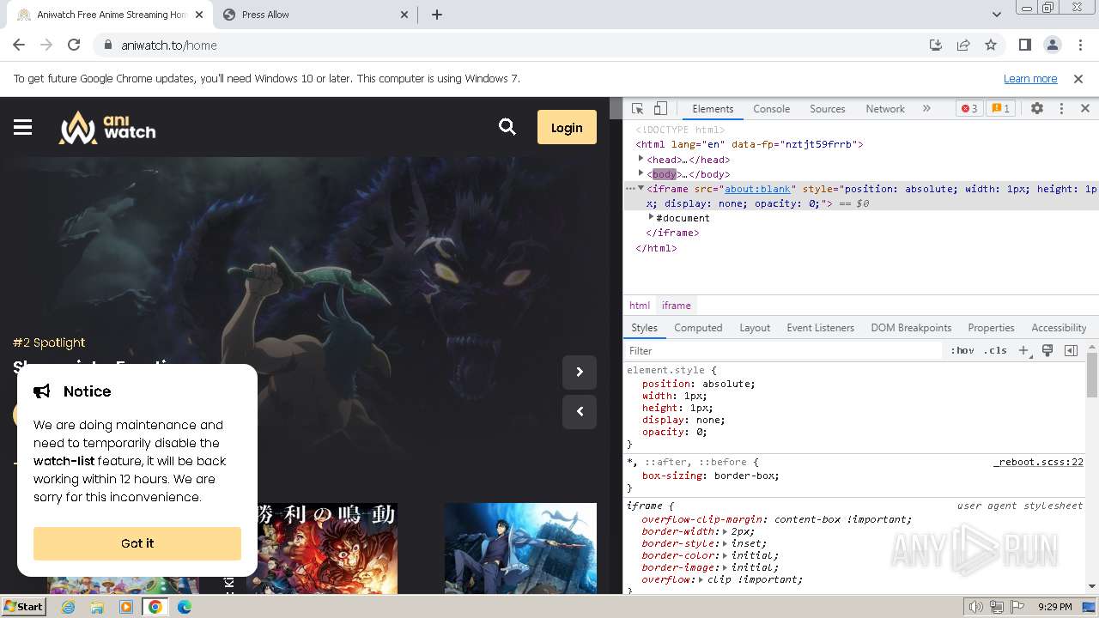Open the Network tab
Image resolution: width=1099 pixels, height=618 pixels.
885,109
